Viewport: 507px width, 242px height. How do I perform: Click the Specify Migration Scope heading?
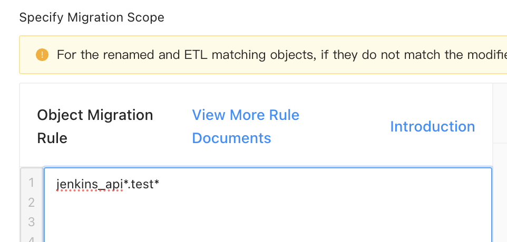point(92,17)
